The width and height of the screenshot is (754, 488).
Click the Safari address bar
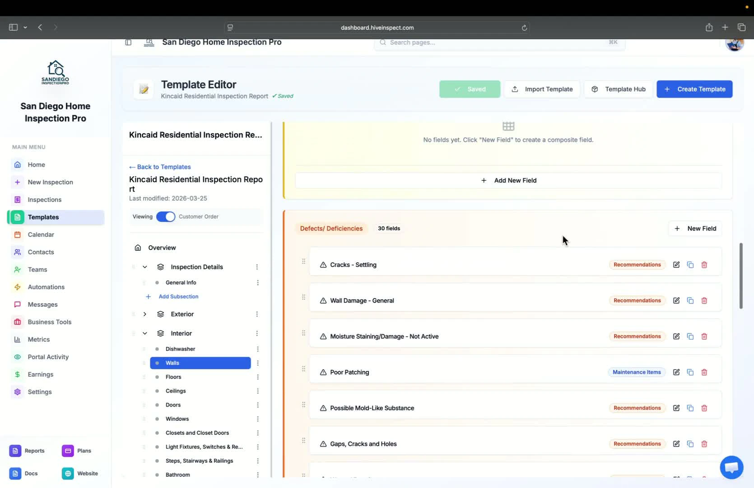377,28
